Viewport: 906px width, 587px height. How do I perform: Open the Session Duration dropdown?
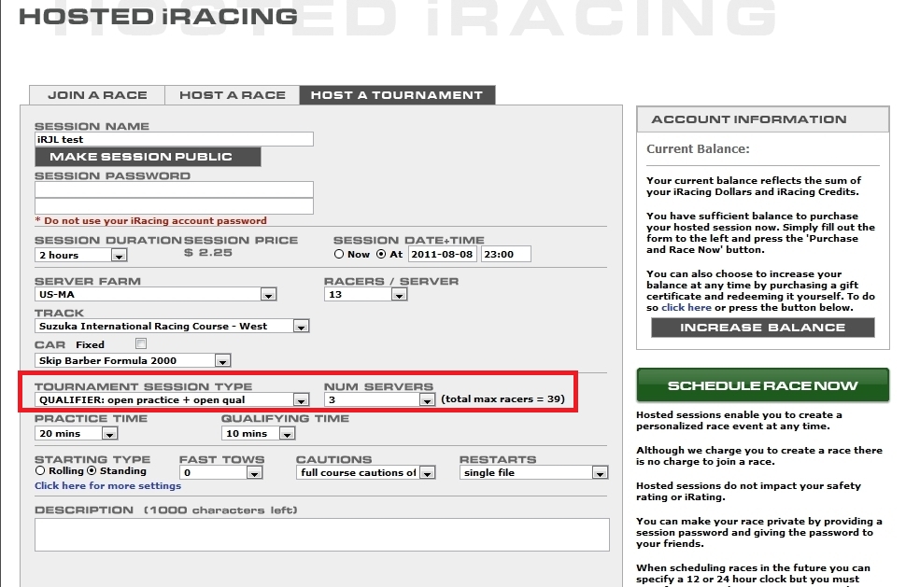[x=81, y=255]
